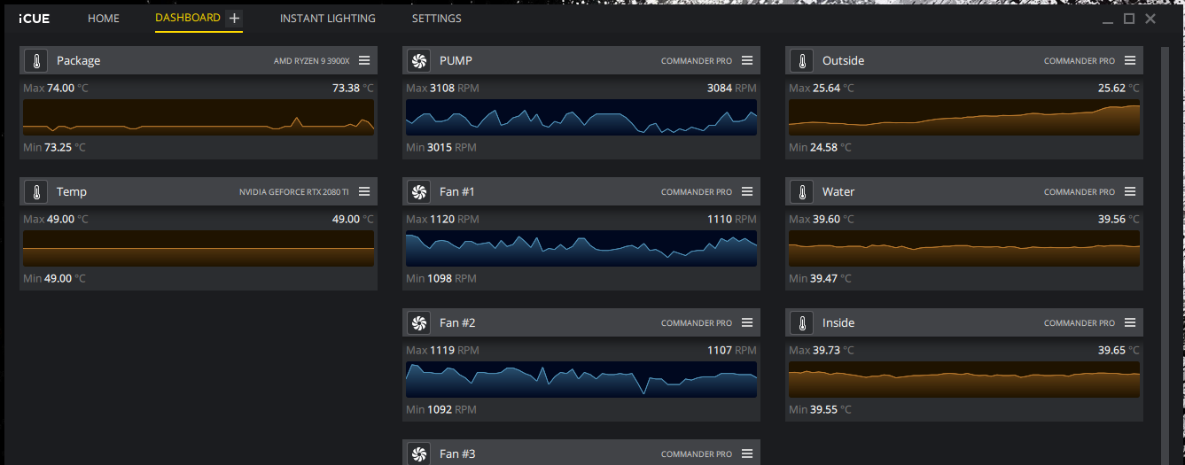Open the Water widget hamburger menu
This screenshot has height=465, width=1185.
click(1130, 191)
